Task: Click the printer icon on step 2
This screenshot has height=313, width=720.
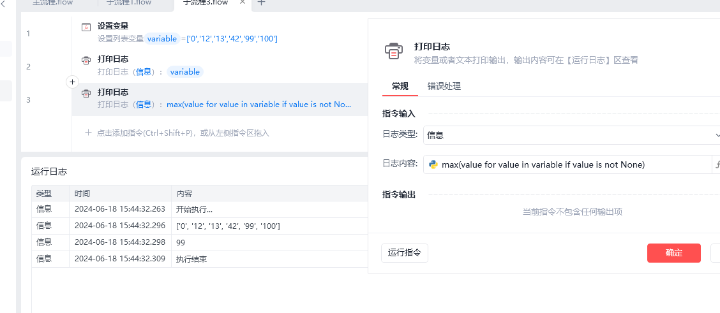Action: 86,61
